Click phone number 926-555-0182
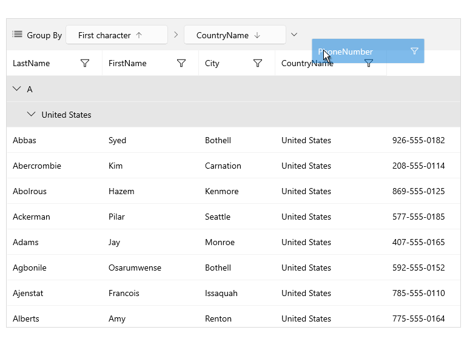This screenshot has width=467, height=364. coord(418,140)
